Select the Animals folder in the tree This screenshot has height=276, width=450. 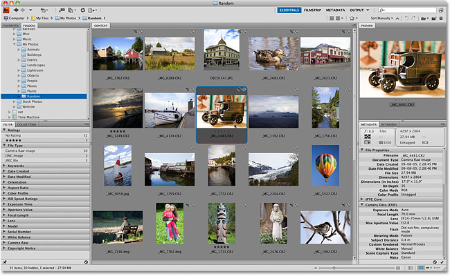[x=33, y=50]
